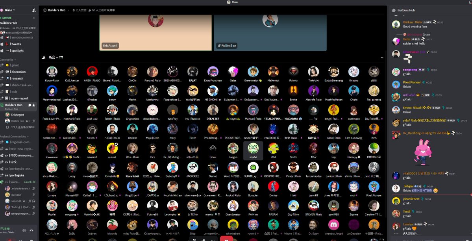Toggle fullscreen for the stage view

[x=382, y=240]
